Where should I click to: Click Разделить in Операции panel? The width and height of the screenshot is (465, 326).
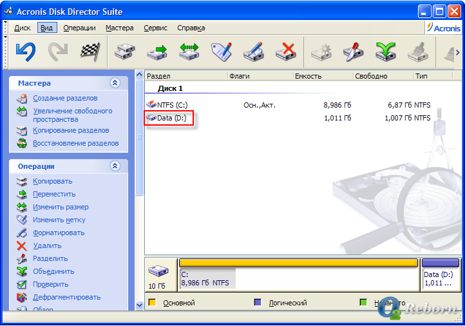(x=50, y=258)
